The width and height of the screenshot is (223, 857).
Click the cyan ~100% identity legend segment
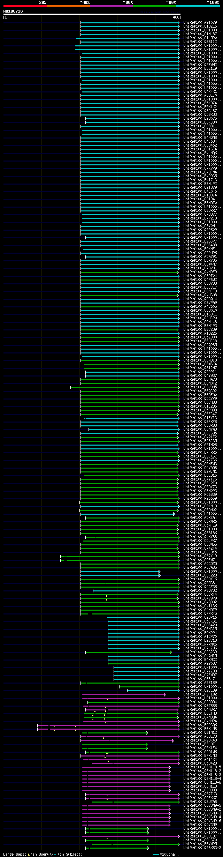tap(198, 6)
